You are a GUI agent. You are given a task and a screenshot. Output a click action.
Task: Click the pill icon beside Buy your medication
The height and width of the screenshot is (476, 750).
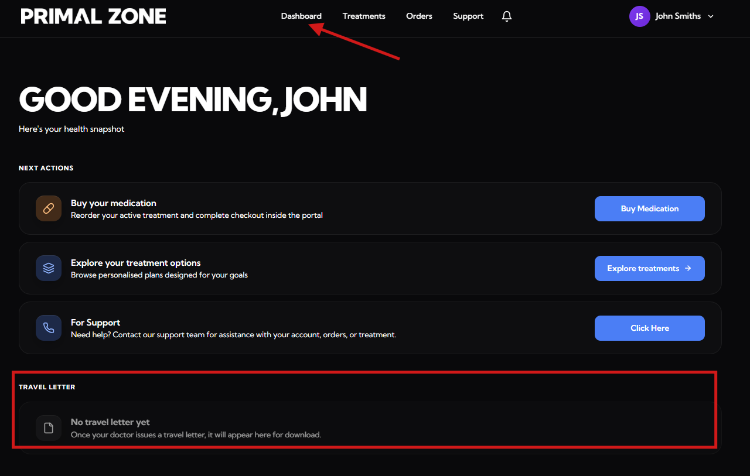click(x=49, y=208)
